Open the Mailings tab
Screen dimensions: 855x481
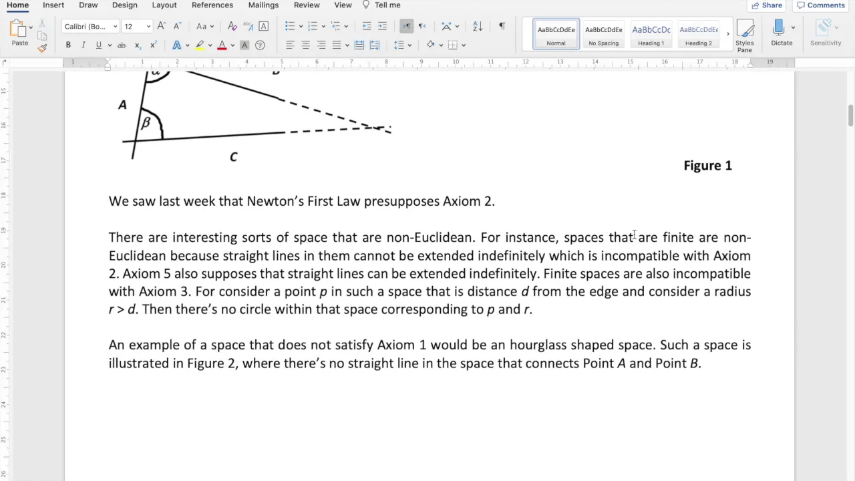click(x=263, y=5)
